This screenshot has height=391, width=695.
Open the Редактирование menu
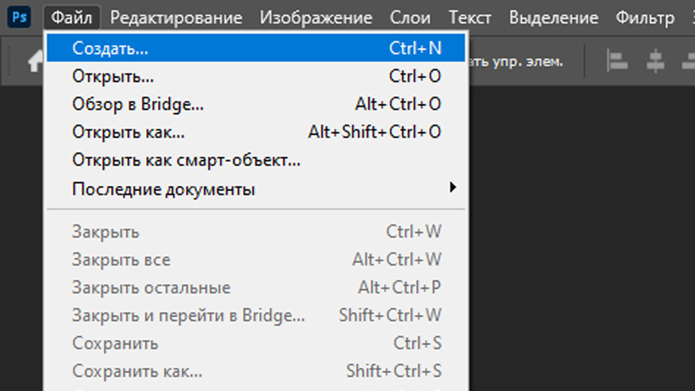[x=176, y=18]
